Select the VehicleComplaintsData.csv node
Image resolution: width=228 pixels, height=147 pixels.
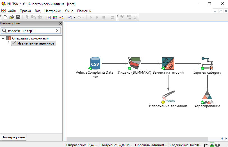coord(95,64)
